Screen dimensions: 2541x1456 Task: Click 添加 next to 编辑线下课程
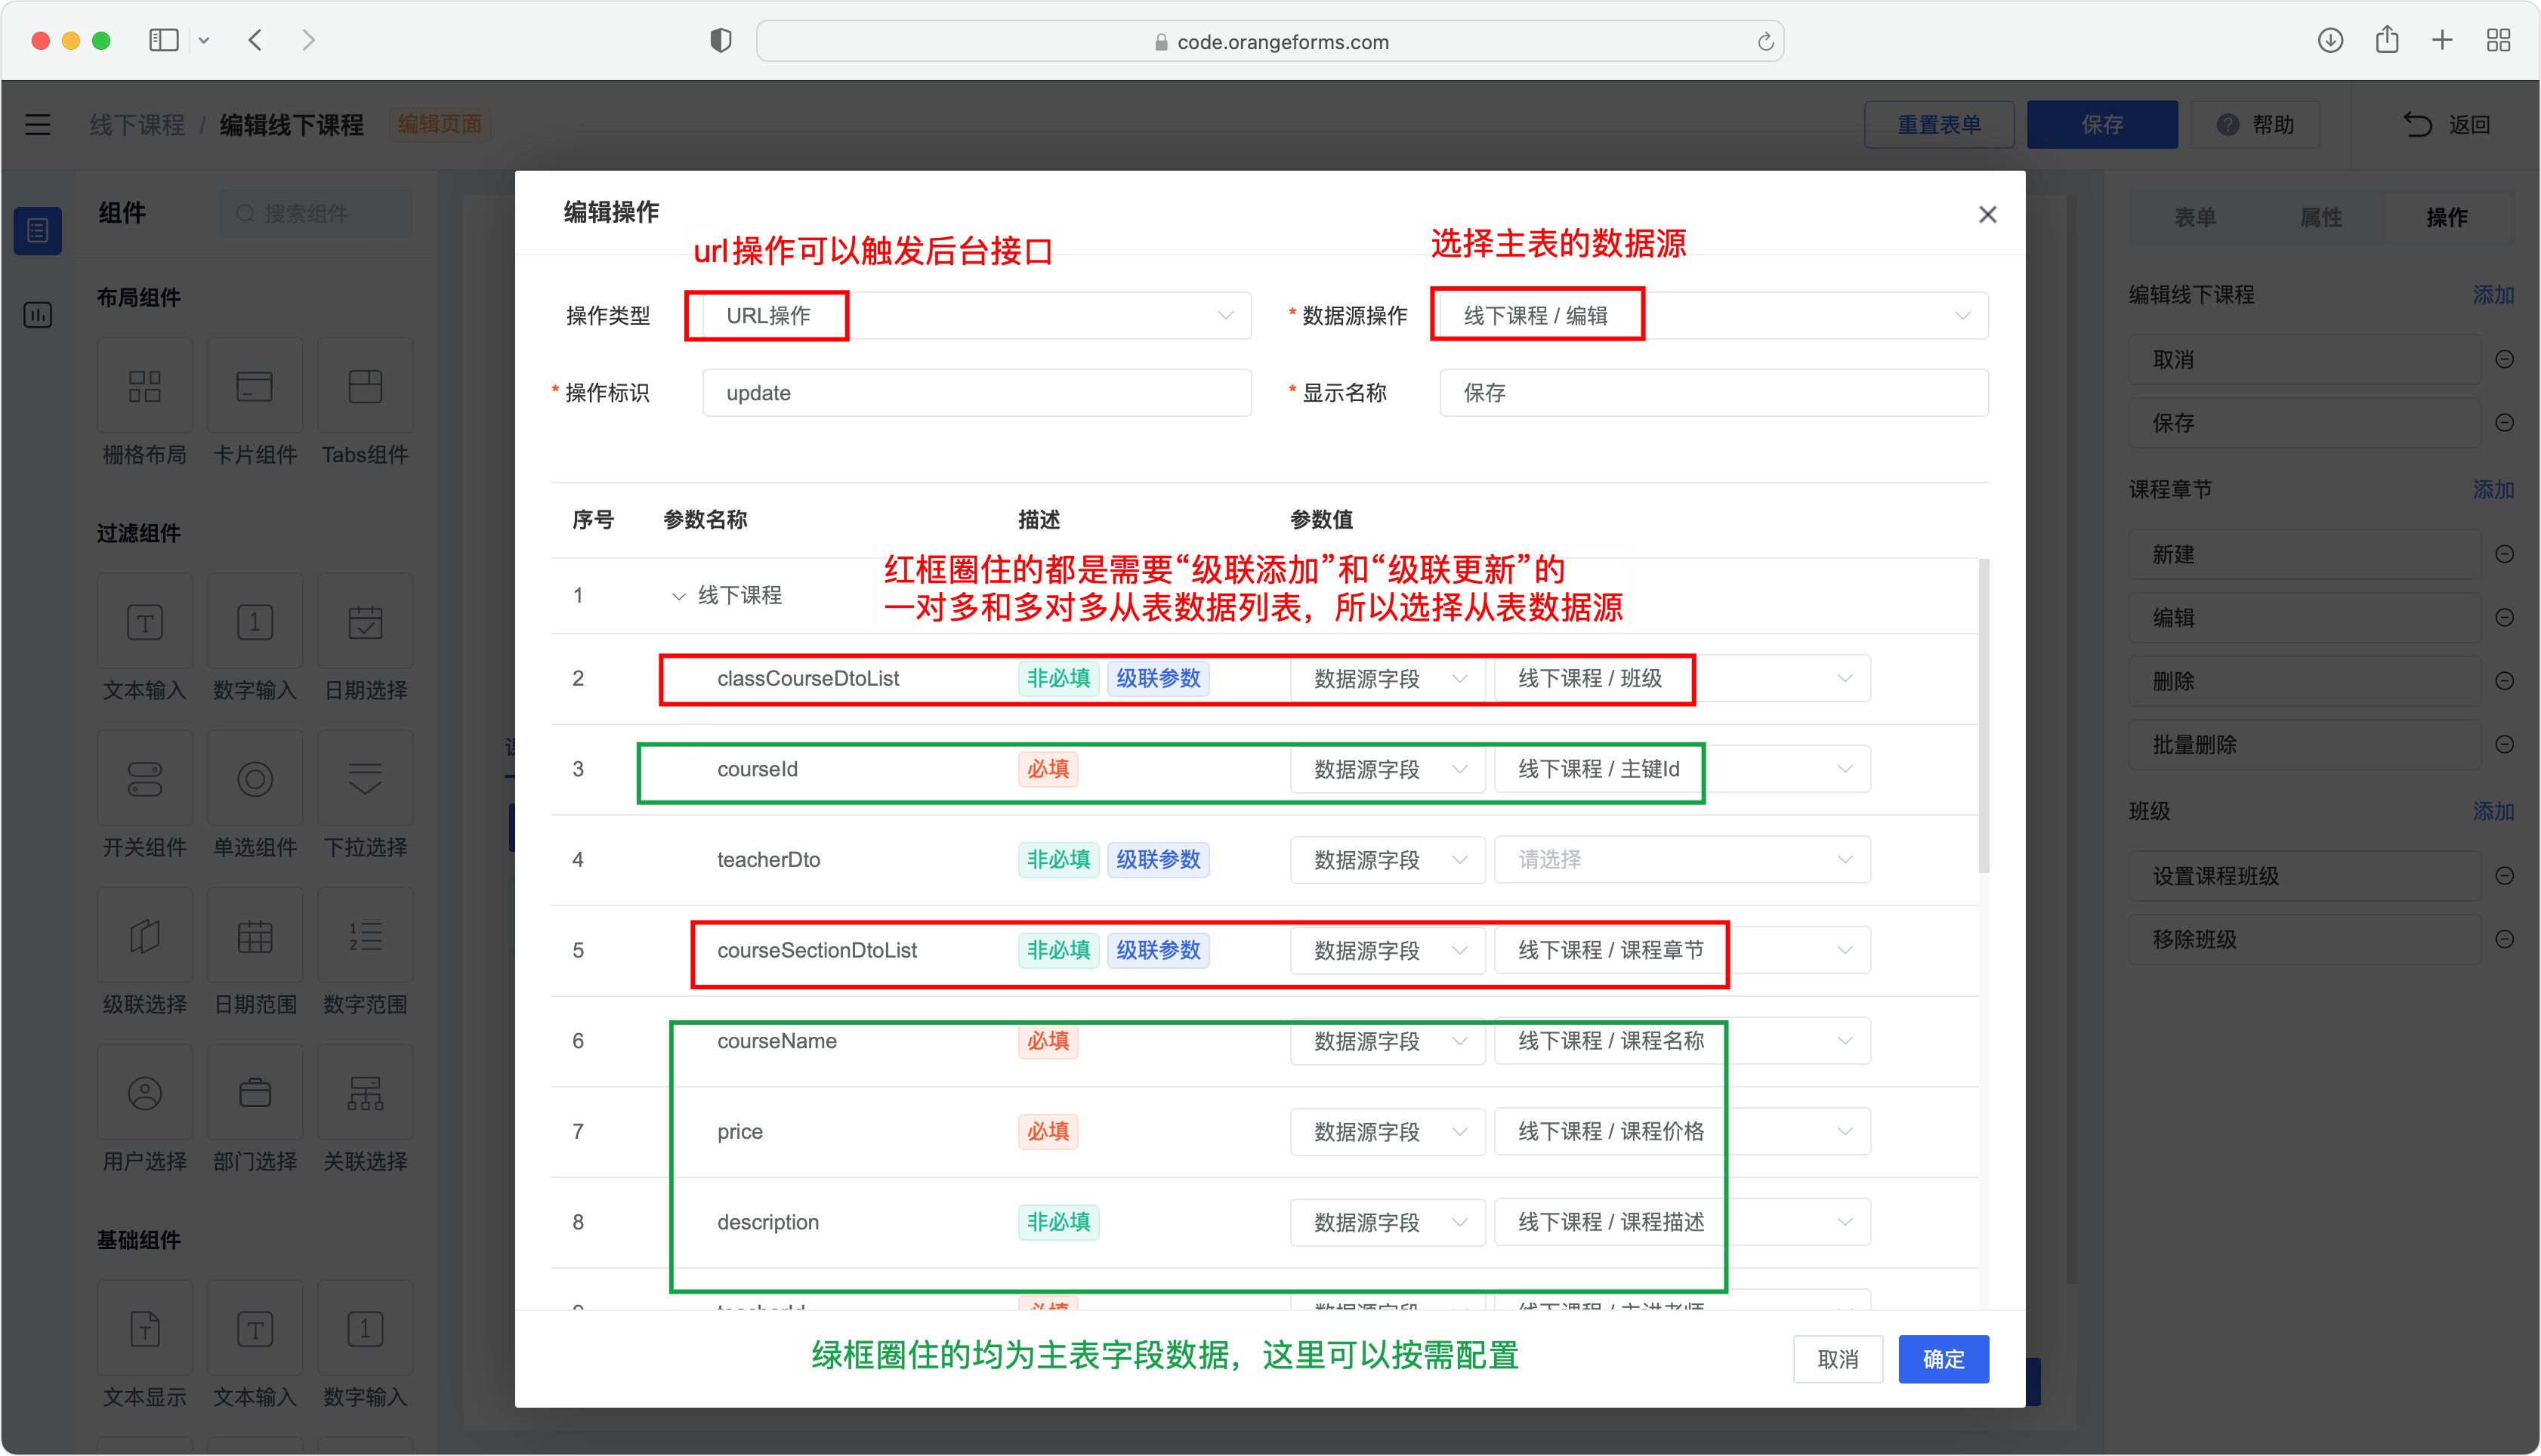coord(2492,295)
